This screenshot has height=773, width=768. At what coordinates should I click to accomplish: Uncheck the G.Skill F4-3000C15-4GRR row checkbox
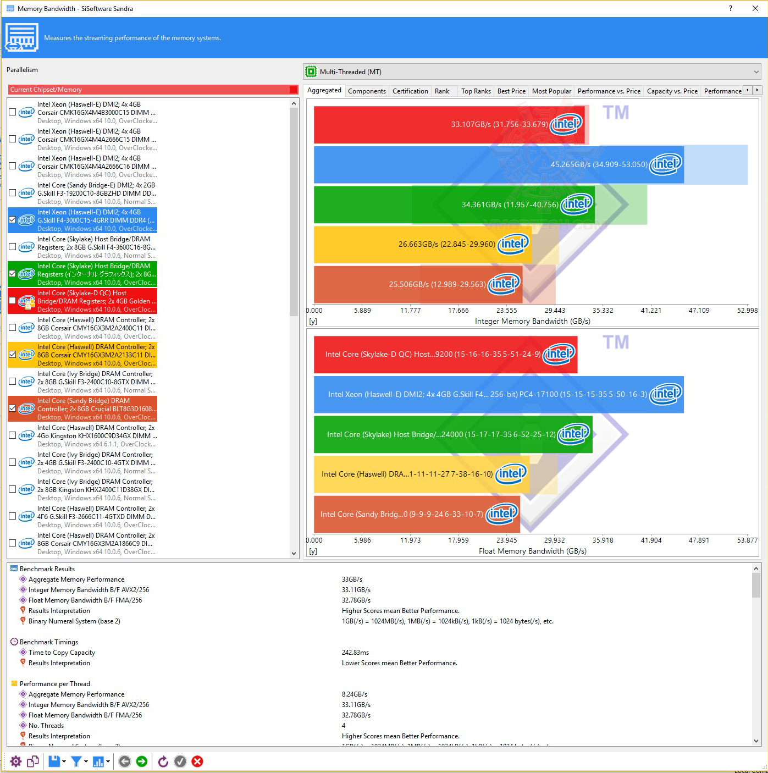12,220
